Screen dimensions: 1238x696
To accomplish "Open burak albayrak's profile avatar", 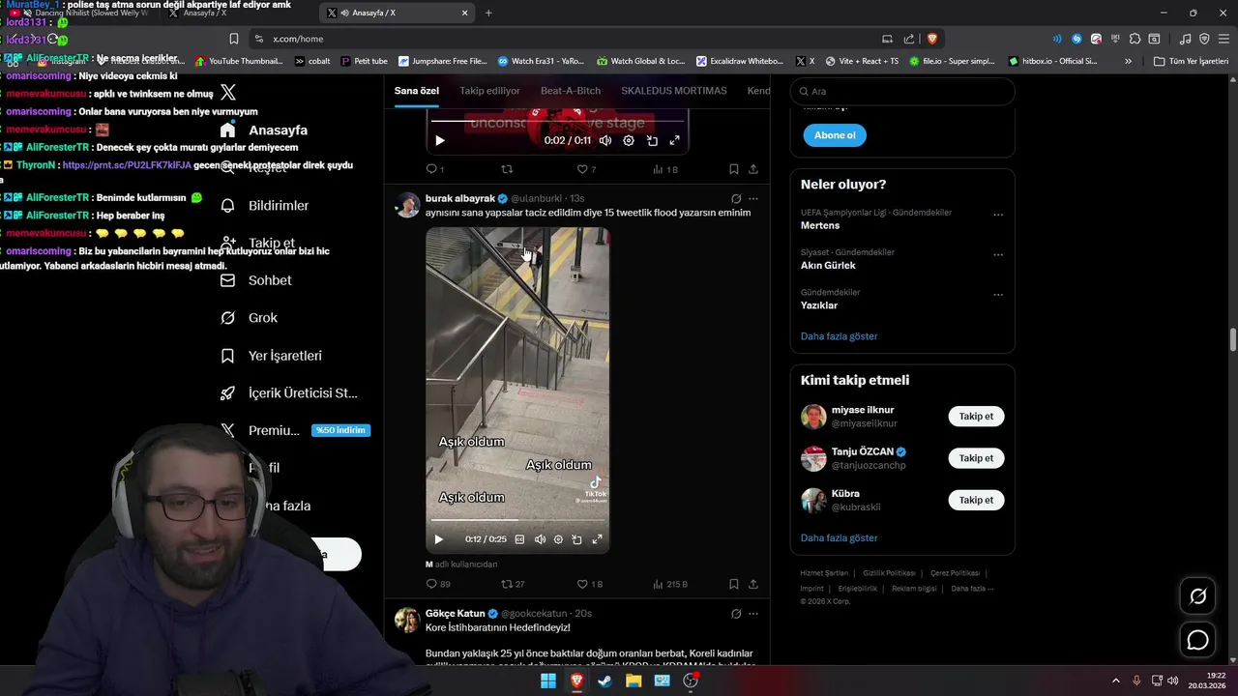I will click(x=407, y=204).
